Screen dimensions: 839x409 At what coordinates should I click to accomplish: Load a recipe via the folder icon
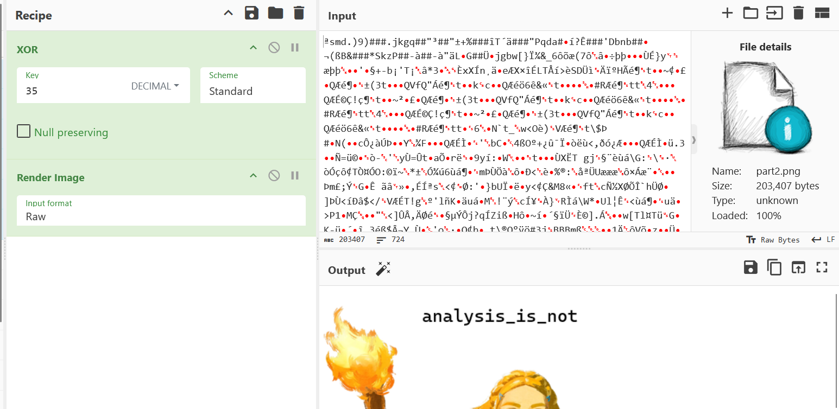tap(275, 13)
